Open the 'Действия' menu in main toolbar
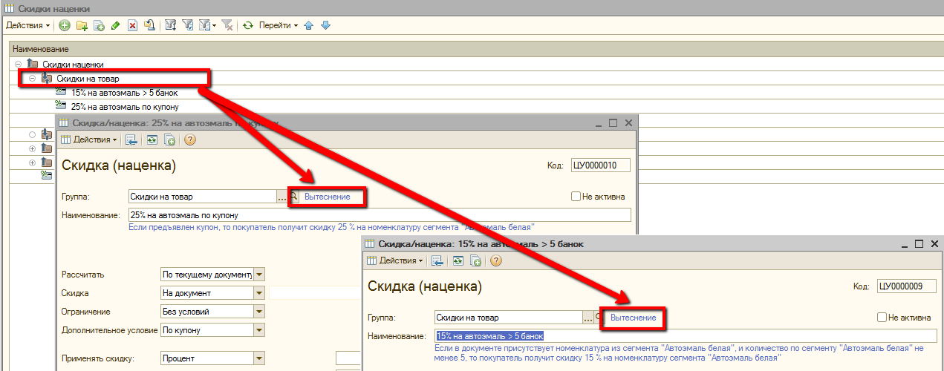The height and width of the screenshot is (371, 944). 28,26
